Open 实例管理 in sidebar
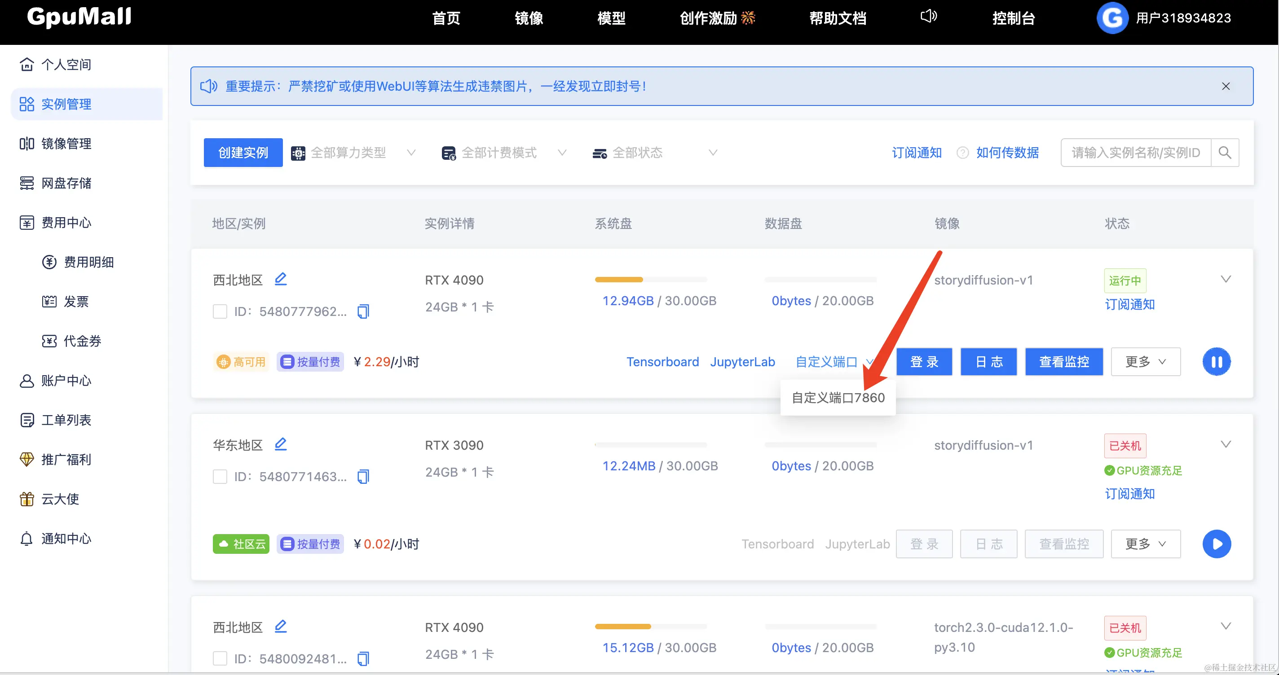 [x=86, y=104]
